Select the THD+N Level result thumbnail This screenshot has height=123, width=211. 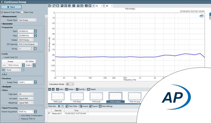pos(135,98)
